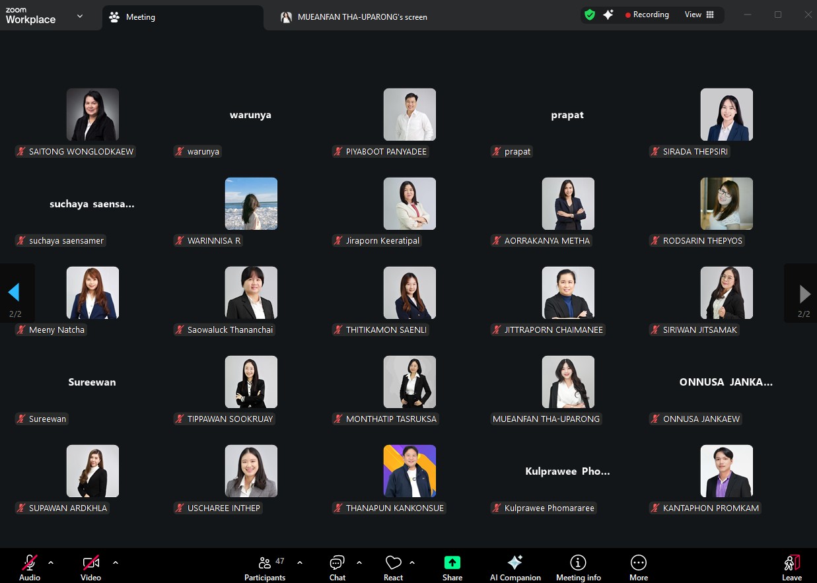Go to previous page with left arrow
817x583 pixels.
click(x=14, y=292)
